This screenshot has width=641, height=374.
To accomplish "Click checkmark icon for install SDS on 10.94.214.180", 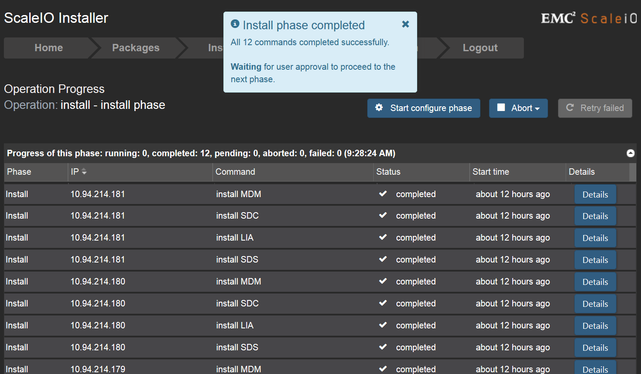I will [x=383, y=347].
